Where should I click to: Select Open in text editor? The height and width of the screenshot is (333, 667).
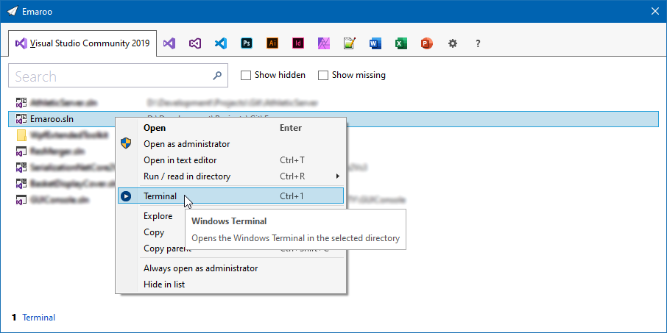coord(231,160)
